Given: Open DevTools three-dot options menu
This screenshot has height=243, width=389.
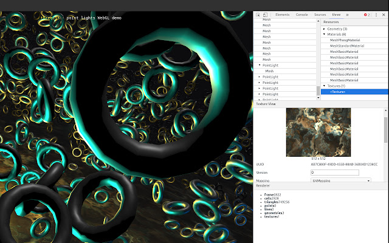Looking at the screenshot, I should pos(376,14).
